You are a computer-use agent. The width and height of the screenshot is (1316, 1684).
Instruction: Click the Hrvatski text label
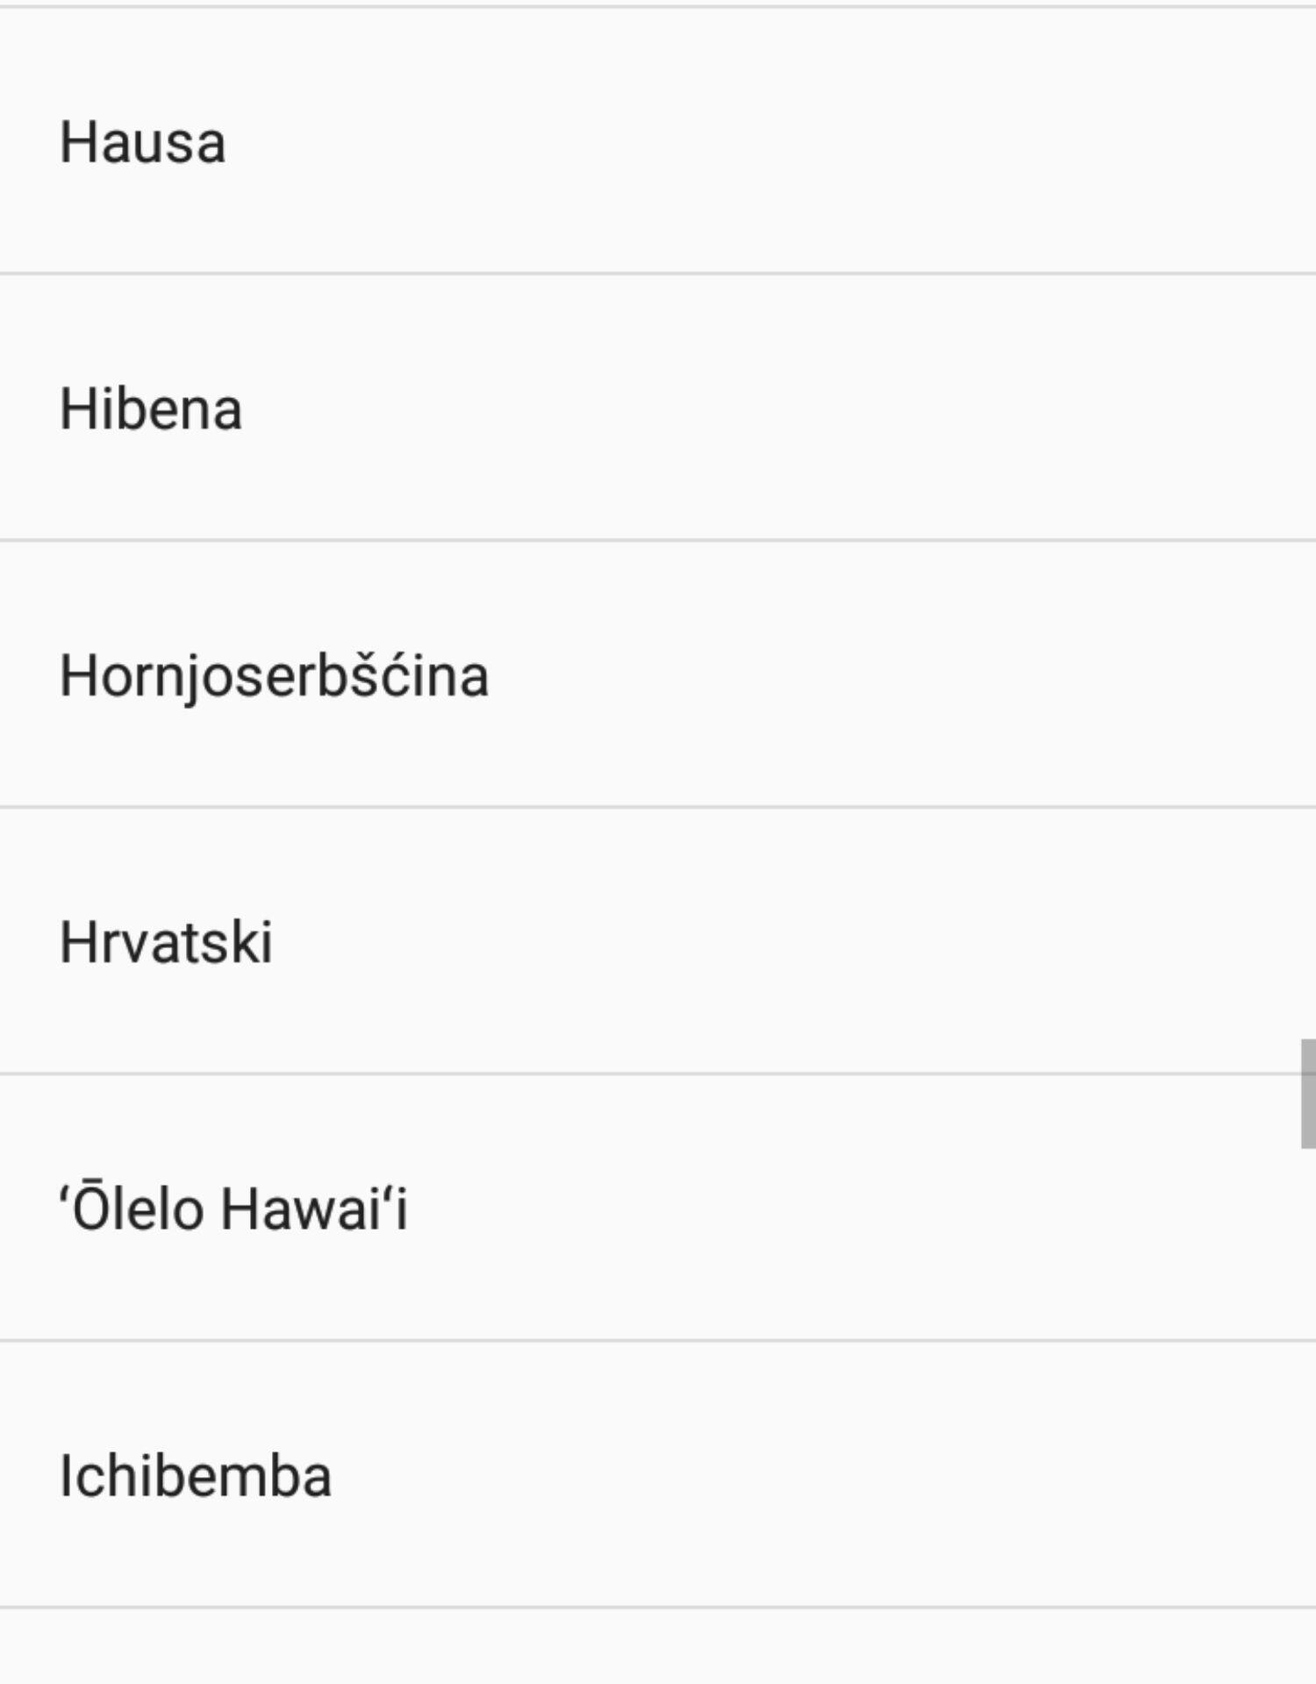coord(166,942)
